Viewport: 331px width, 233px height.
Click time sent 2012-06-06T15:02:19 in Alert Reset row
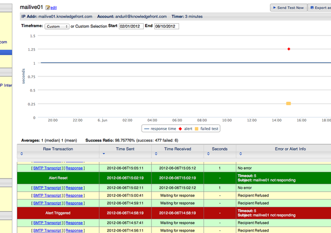pyautogui.click(x=125, y=178)
